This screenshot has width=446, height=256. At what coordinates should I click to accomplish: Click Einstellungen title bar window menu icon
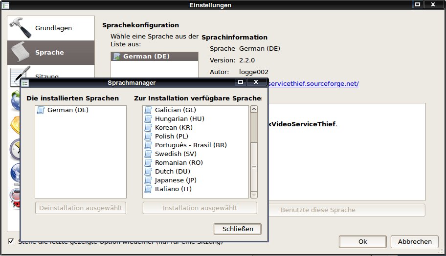(x=5, y=5)
